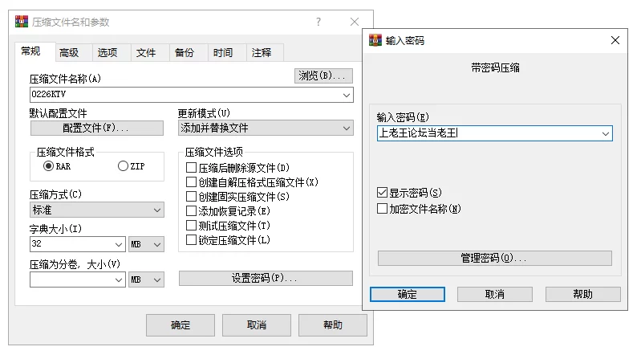
Task: Click the WinRAR icon in archive dialog title bar
Action: 22,22
